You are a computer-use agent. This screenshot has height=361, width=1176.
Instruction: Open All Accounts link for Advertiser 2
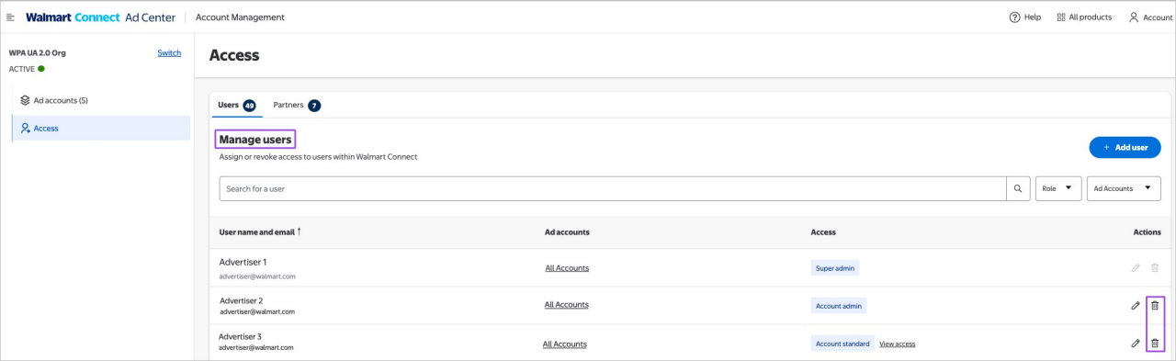(566, 304)
